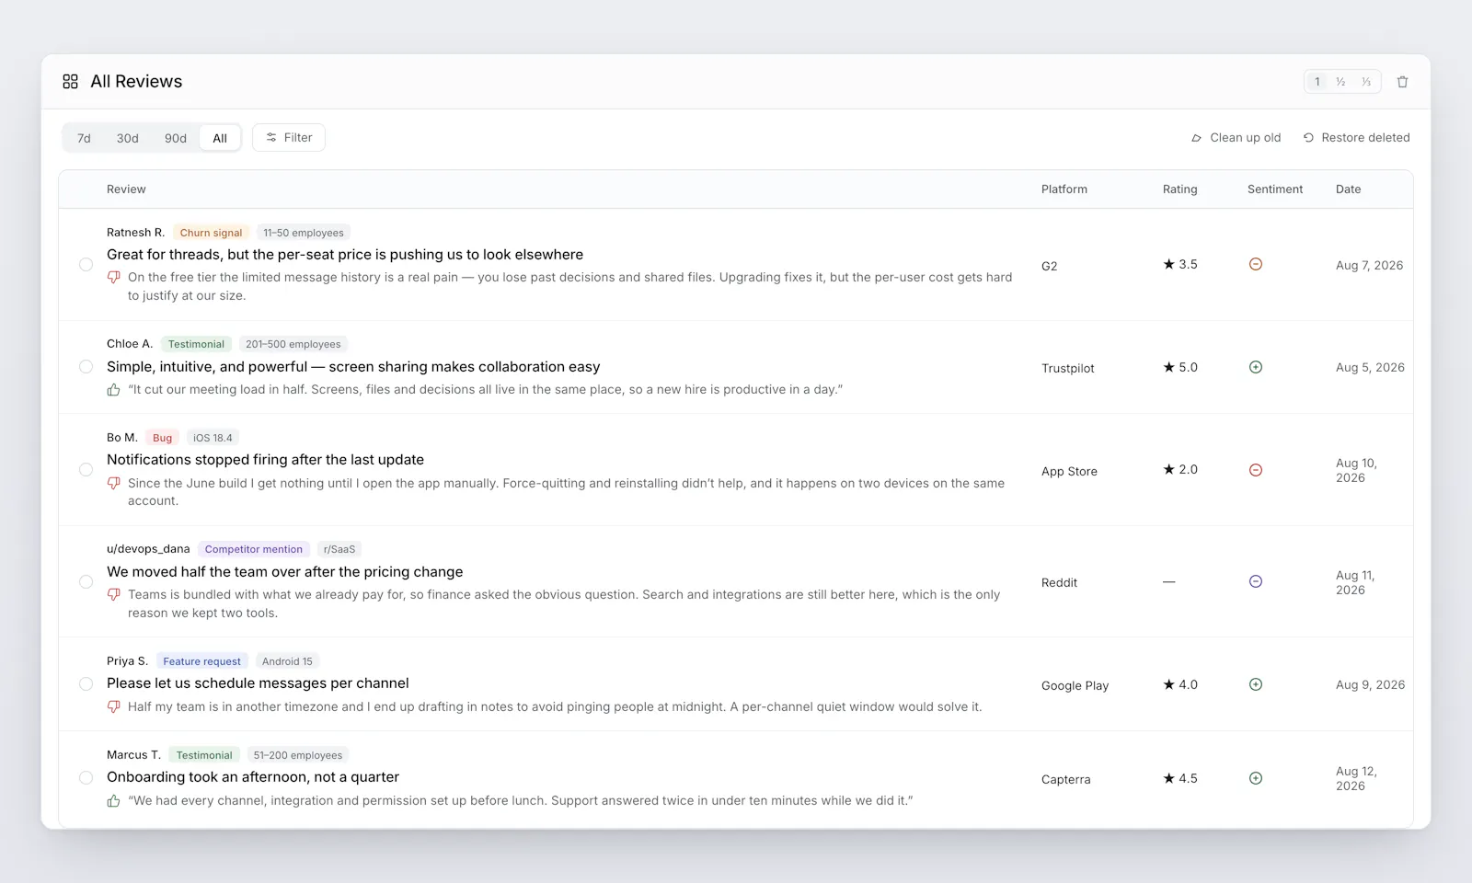Screen dimensions: 1472x883
Task: Select Priya S.'s review row checkbox
Action: 86,684
